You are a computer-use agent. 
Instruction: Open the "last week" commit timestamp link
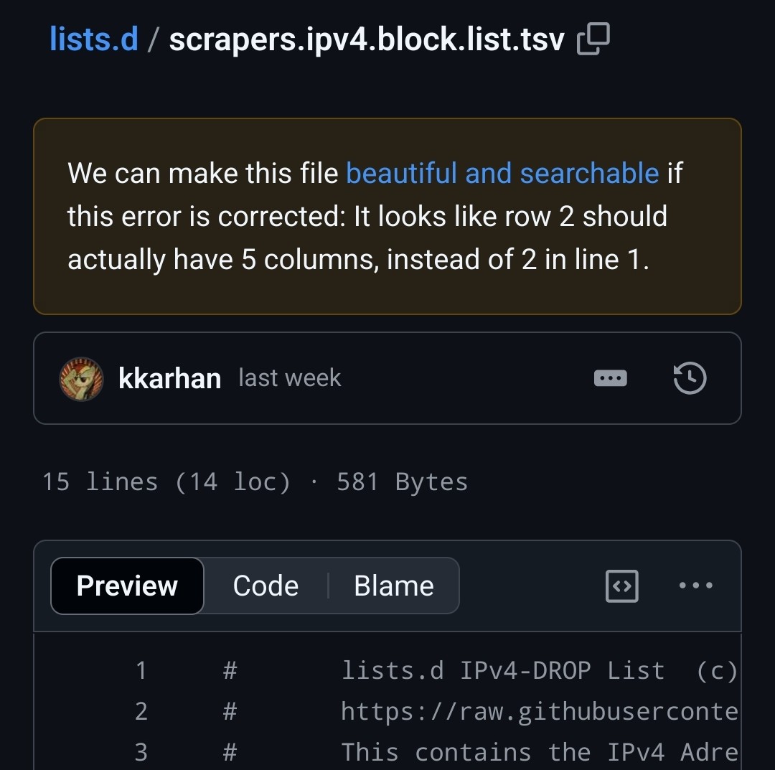pyautogui.click(x=289, y=377)
